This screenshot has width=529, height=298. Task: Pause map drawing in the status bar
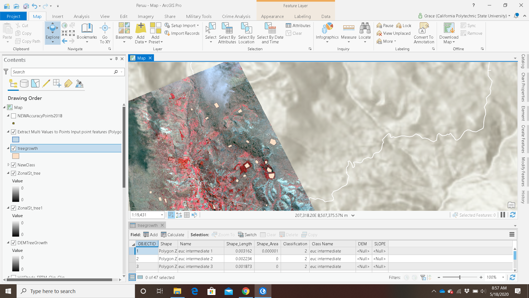point(503,215)
